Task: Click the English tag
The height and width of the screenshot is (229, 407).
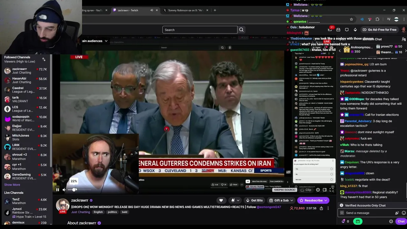Action: pyautogui.click(x=98, y=212)
